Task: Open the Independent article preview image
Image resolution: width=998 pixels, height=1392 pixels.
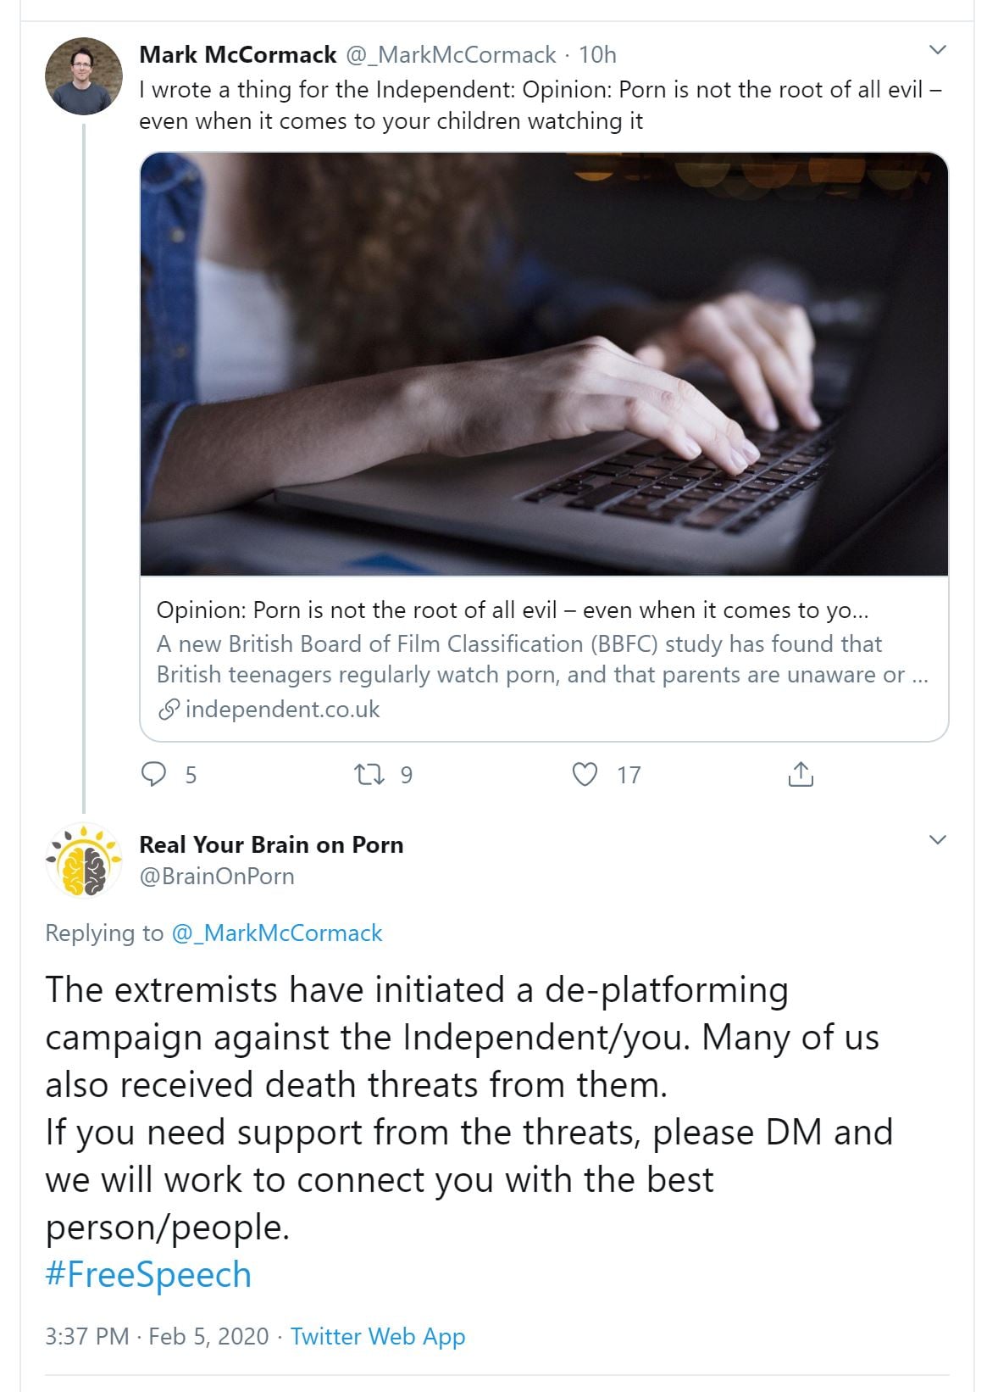Action: pyautogui.click(x=544, y=365)
